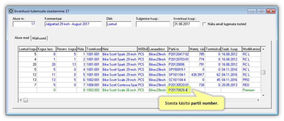Select the Aluse read tab

coord(22,38)
